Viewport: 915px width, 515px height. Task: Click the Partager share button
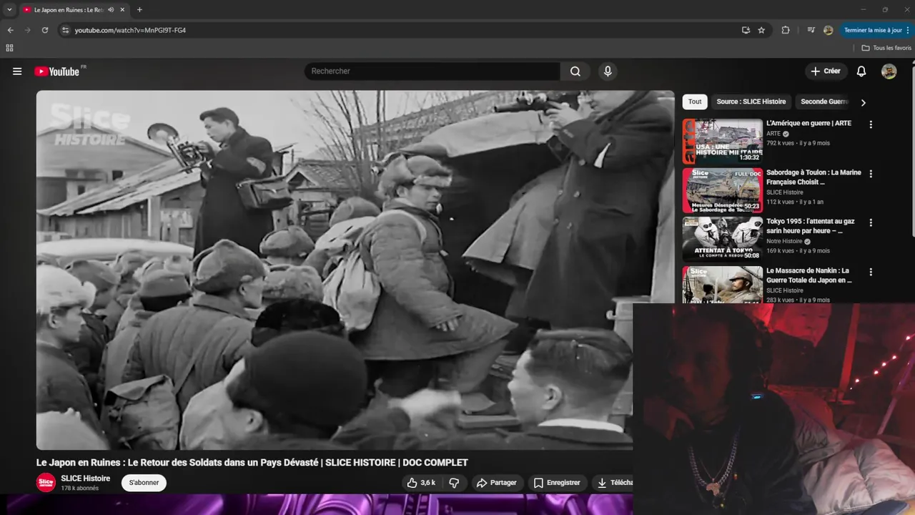coord(497,483)
